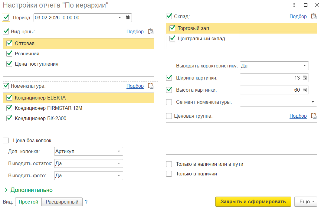Open the Выводить фото dropdown
321x209 pixels.
tap(119, 175)
